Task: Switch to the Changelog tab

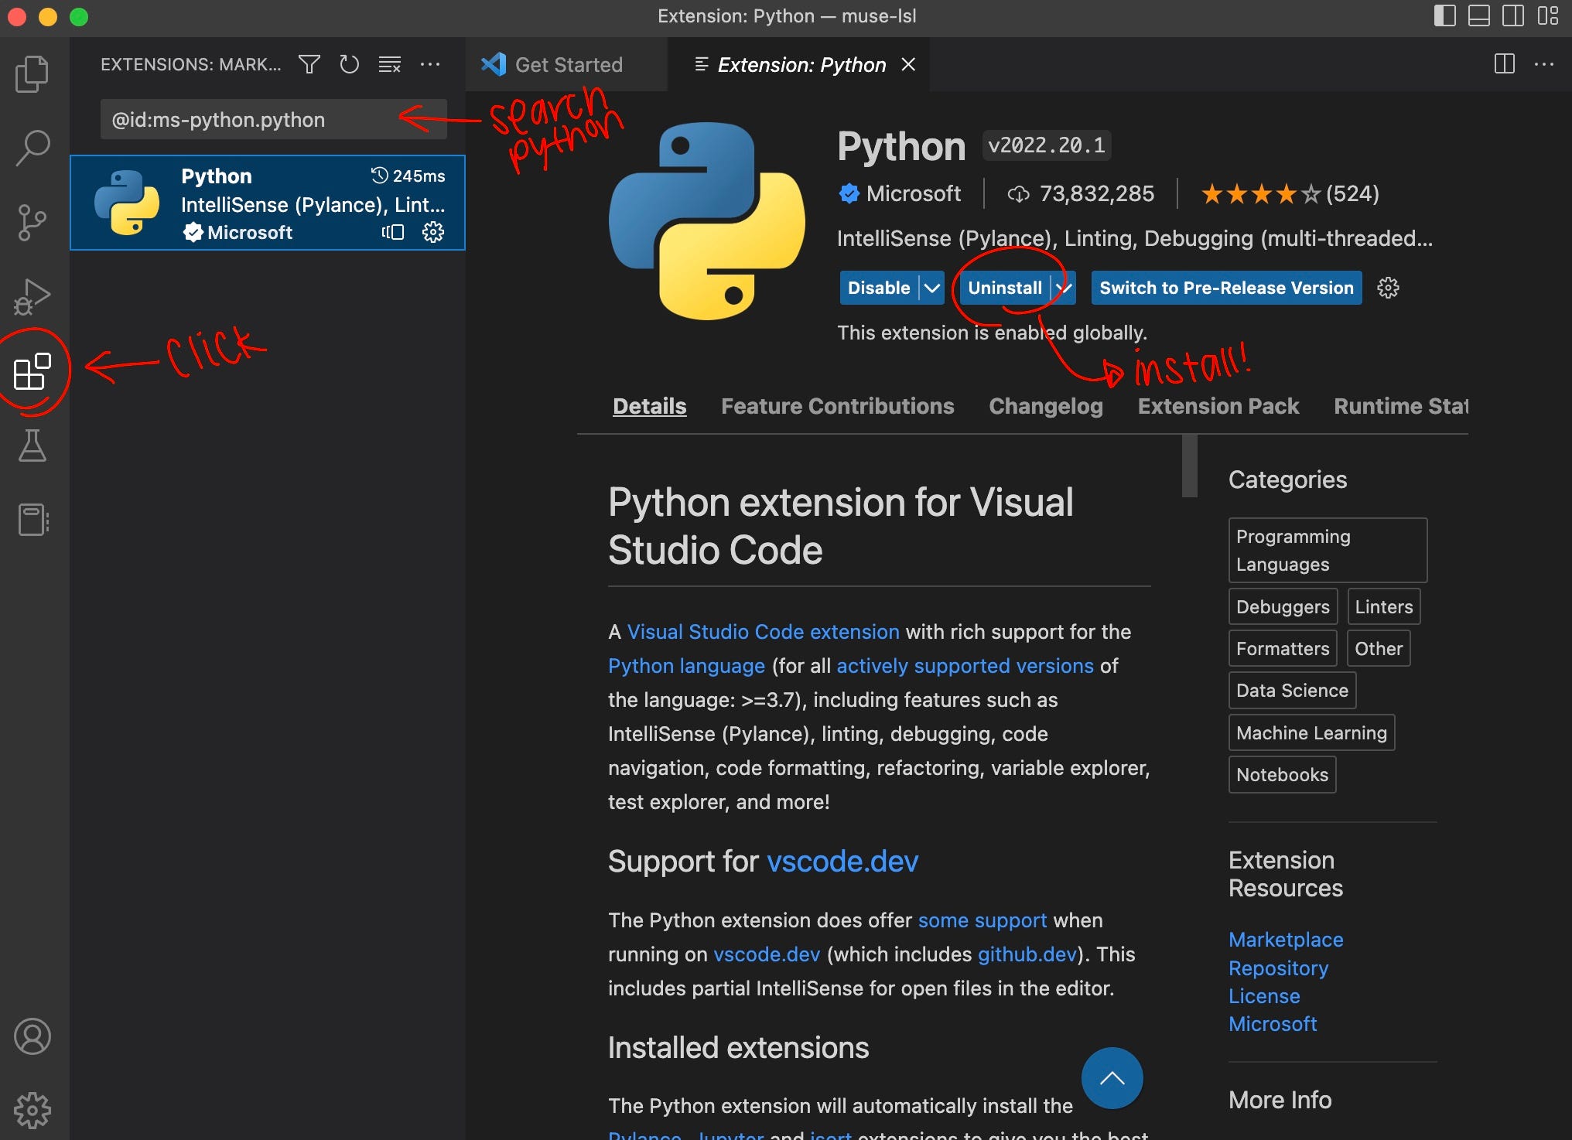Action: pyautogui.click(x=1045, y=406)
